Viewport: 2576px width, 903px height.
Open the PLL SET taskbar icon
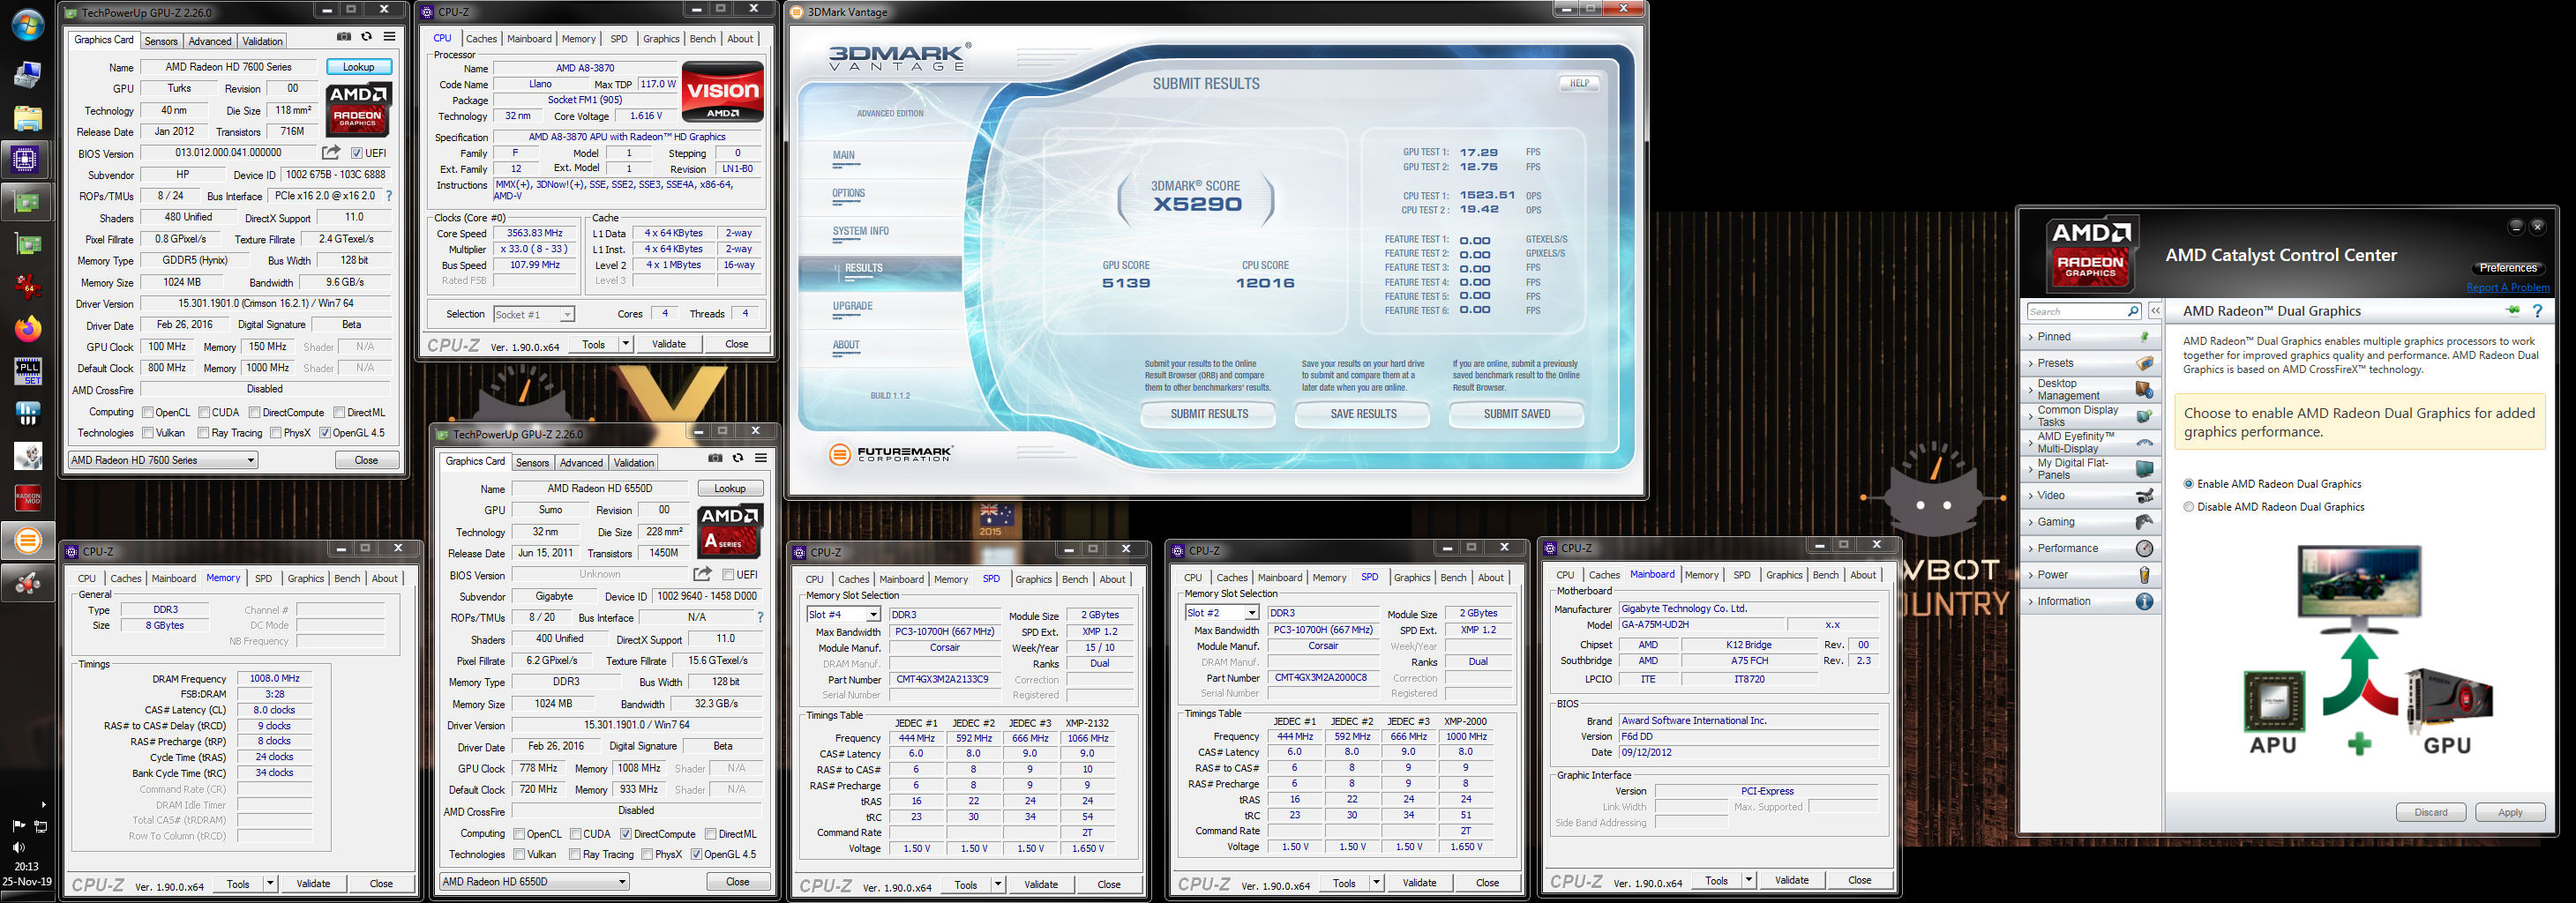pyautogui.click(x=28, y=371)
